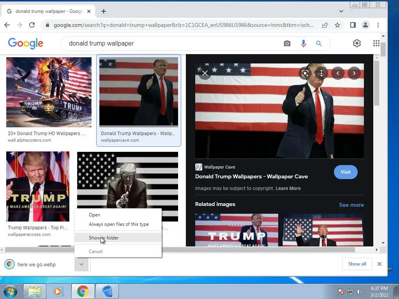Image resolution: width=399 pixels, height=299 pixels.
Task: Open Chrome's three-dot menu
Action: click(x=378, y=25)
